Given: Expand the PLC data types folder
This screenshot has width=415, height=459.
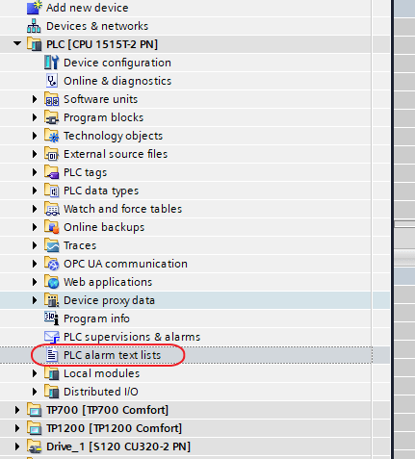Looking at the screenshot, I should (x=35, y=191).
